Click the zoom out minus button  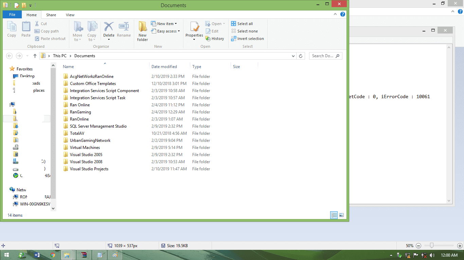pos(418,246)
